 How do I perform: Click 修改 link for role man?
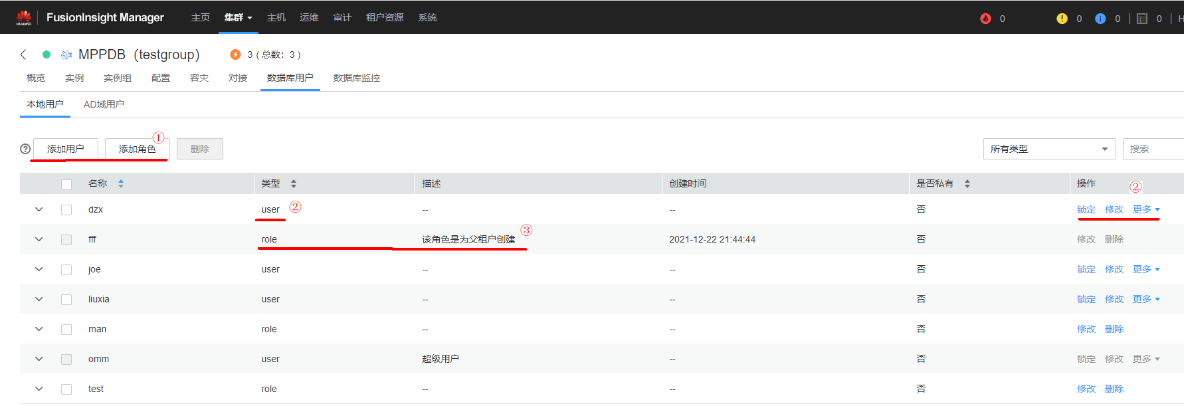pos(1086,329)
